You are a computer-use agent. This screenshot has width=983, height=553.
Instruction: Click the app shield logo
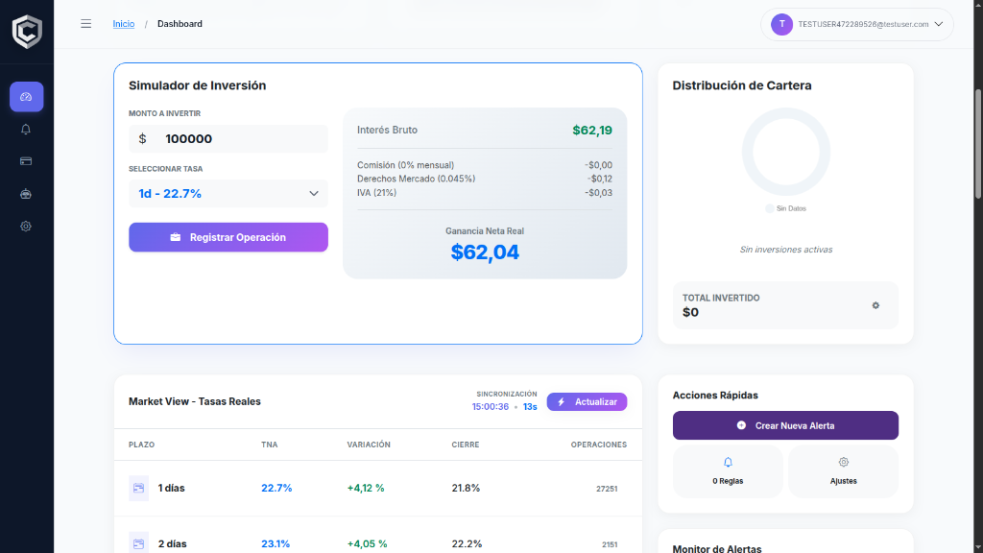coord(26,31)
